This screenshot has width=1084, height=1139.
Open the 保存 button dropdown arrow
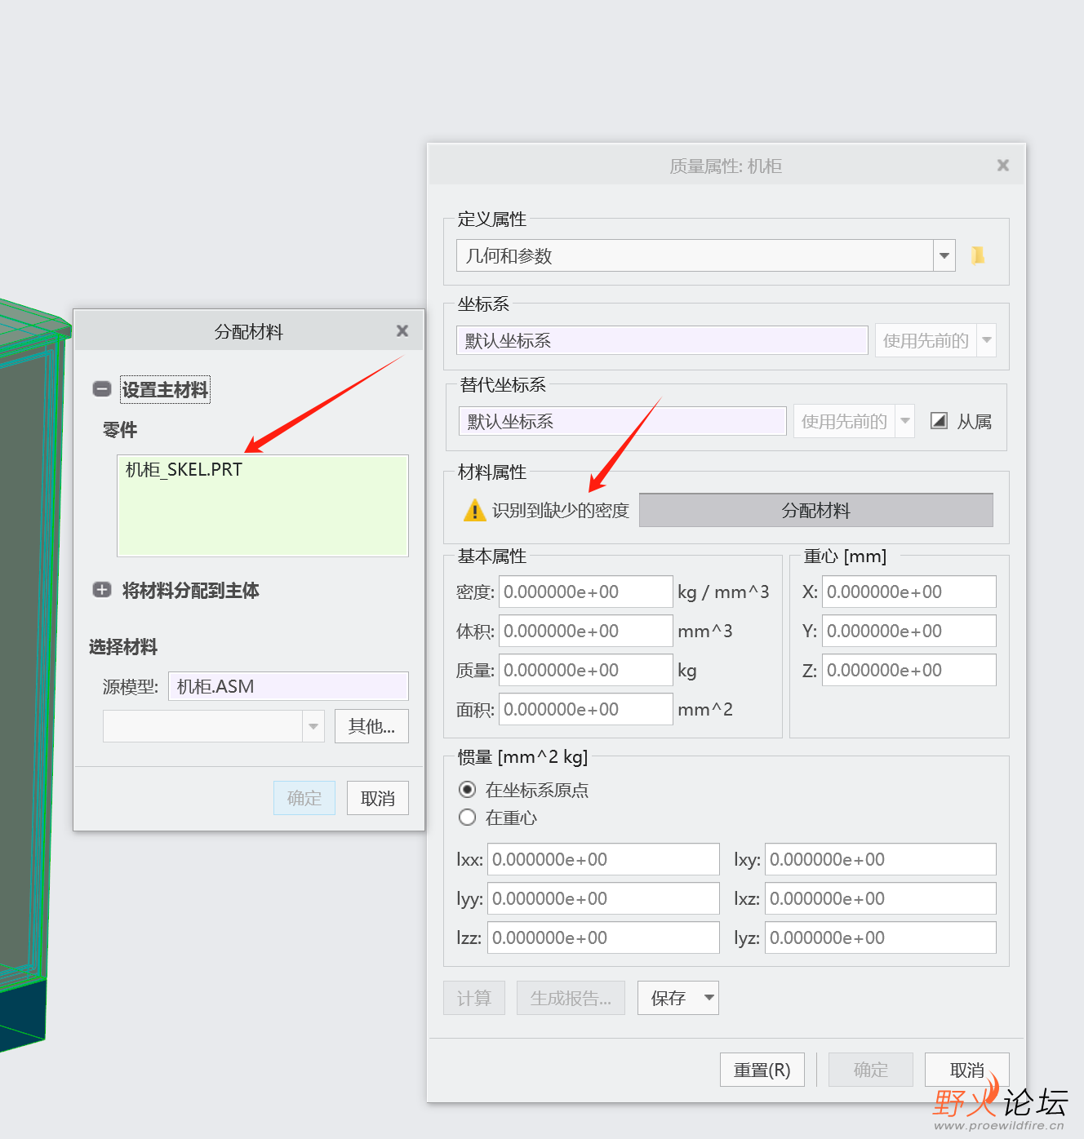709,997
